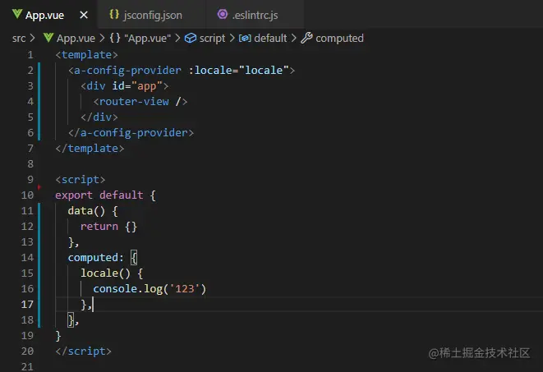Click the variable icon beside default breadcrumb

point(245,38)
